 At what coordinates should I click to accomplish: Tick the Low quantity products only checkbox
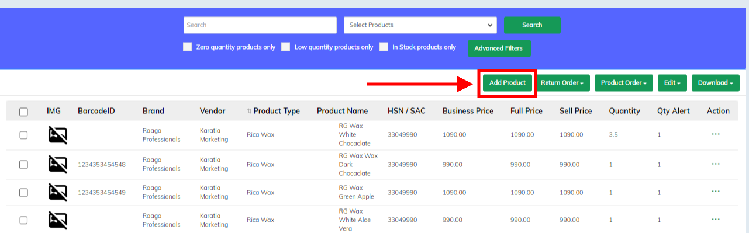[285, 47]
